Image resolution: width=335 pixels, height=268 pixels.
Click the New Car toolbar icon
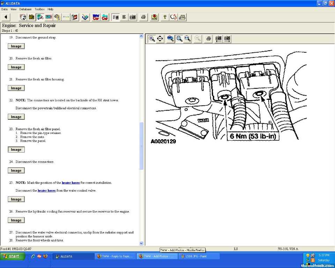96,17
